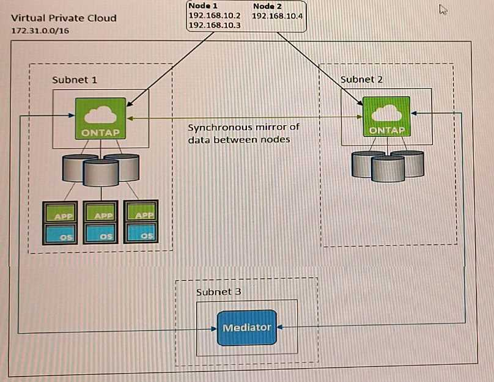Select the rightmost OS block in Subnet 1
The image size is (494, 382).
(x=141, y=235)
